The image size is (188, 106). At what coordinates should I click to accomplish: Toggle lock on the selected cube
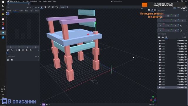point(184,87)
